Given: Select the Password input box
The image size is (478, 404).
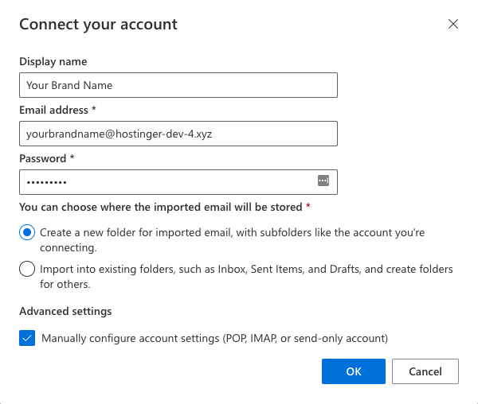Looking at the screenshot, I should 178,182.
